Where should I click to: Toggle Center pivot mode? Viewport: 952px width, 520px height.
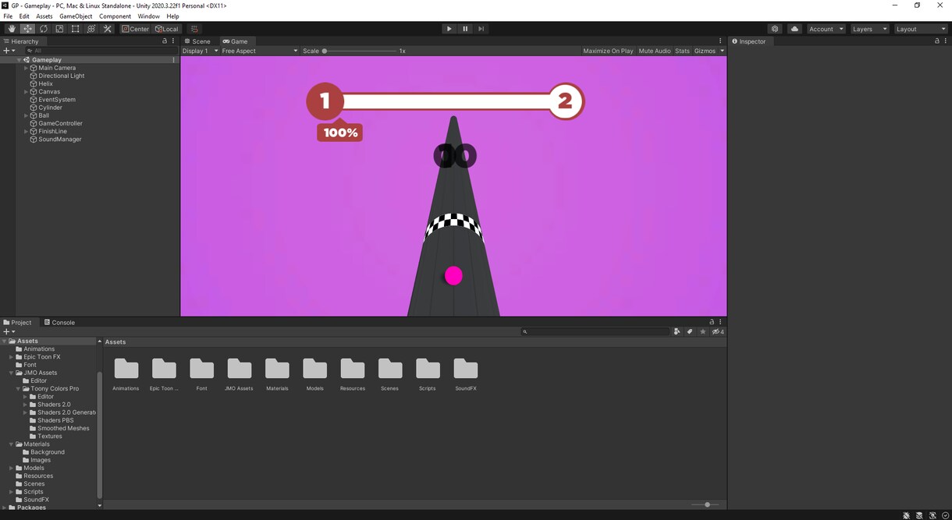point(136,29)
